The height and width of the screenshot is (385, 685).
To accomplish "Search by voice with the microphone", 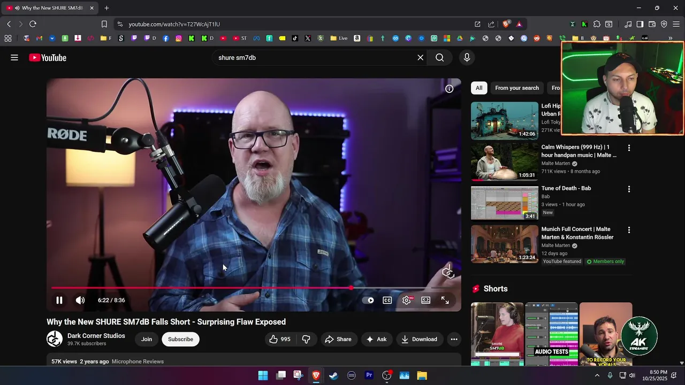I will coord(467,58).
